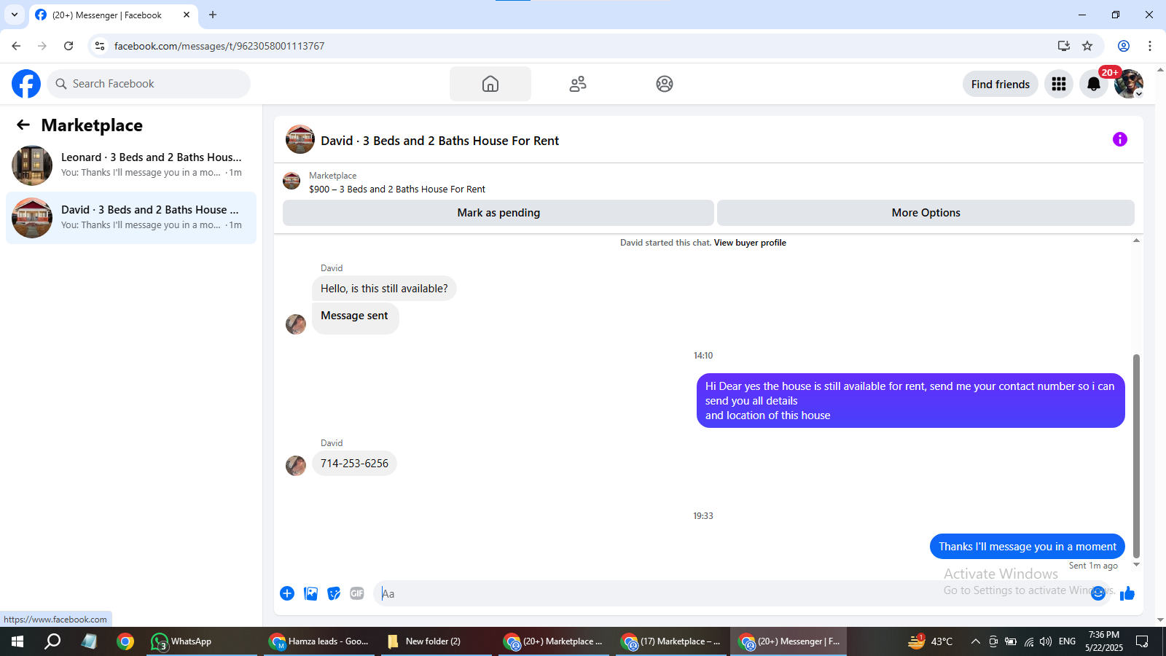Open the notifications bell

tap(1094, 84)
